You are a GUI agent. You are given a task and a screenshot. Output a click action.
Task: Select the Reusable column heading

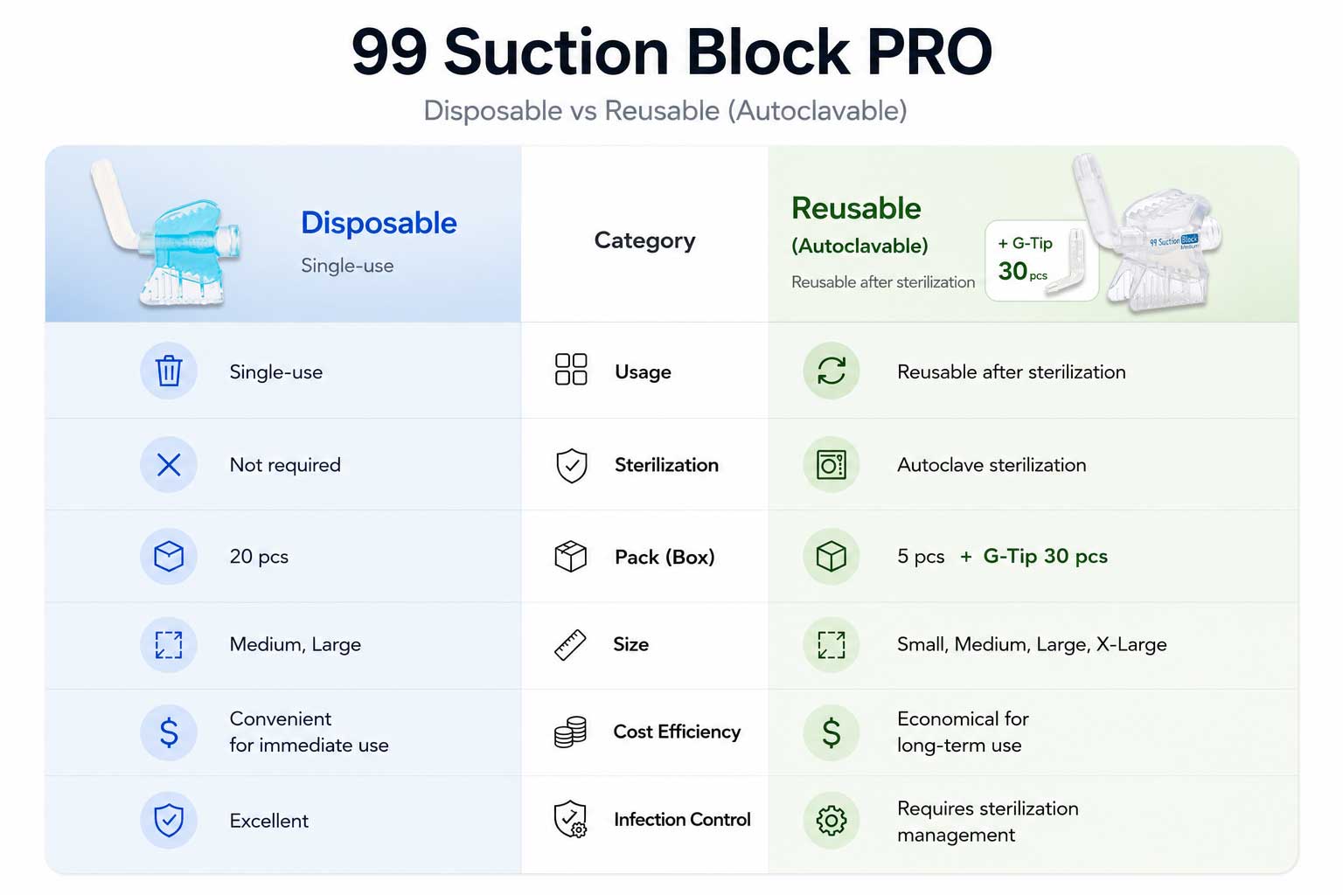pyautogui.click(x=856, y=209)
